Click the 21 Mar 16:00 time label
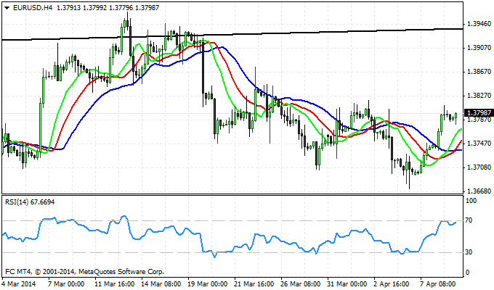The height and width of the screenshot is (290, 494). (254, 284)
